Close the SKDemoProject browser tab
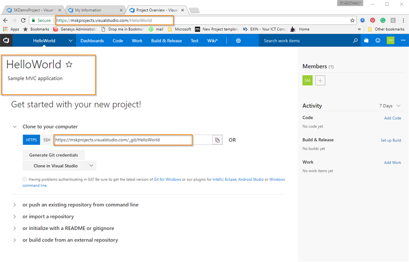409x262 pixels. (x=60, y=10)
